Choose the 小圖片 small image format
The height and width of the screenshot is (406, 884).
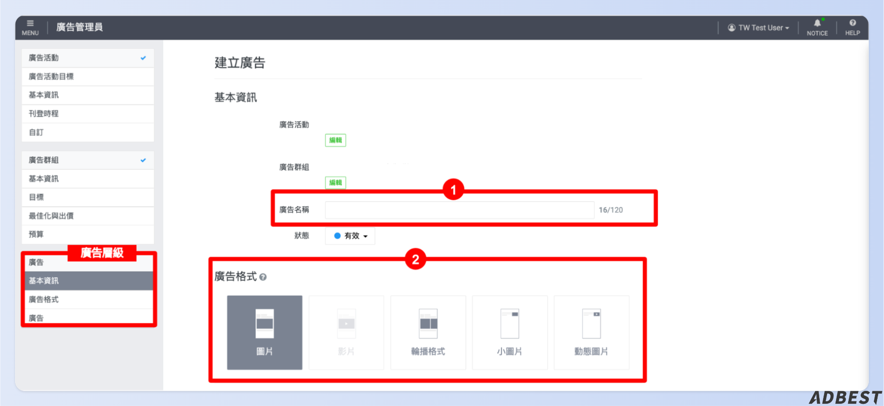510,333
